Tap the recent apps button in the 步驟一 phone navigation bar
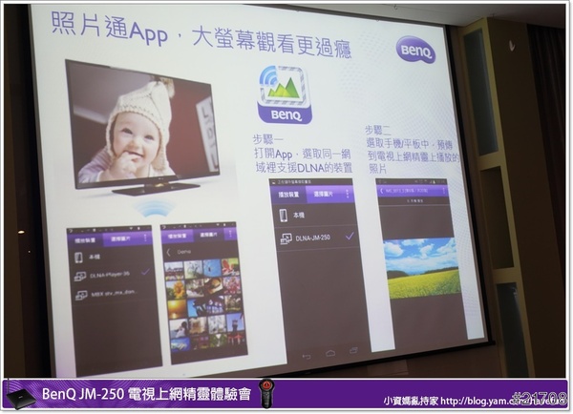Image resolution: width=573 pixels, height=414 pixels. click(353, 350)
